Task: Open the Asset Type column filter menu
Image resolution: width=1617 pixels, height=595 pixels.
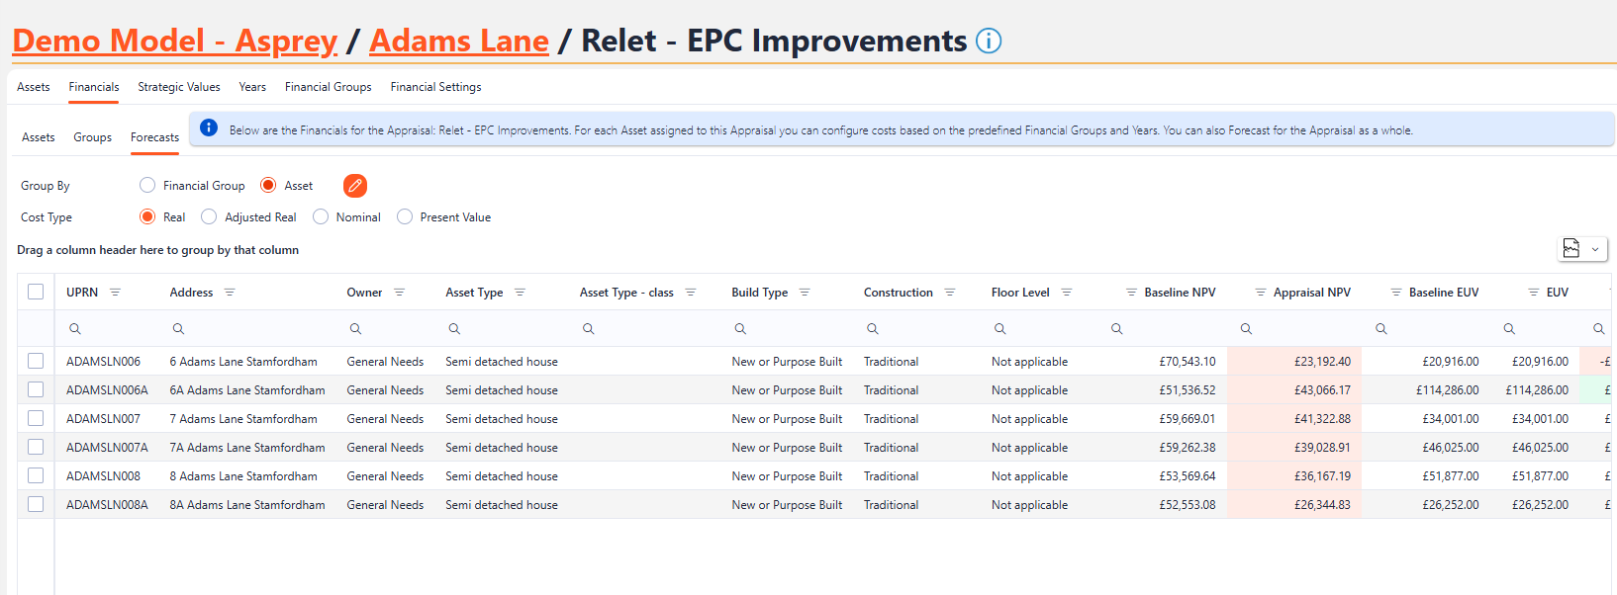Action: click(x=520, y=293)
